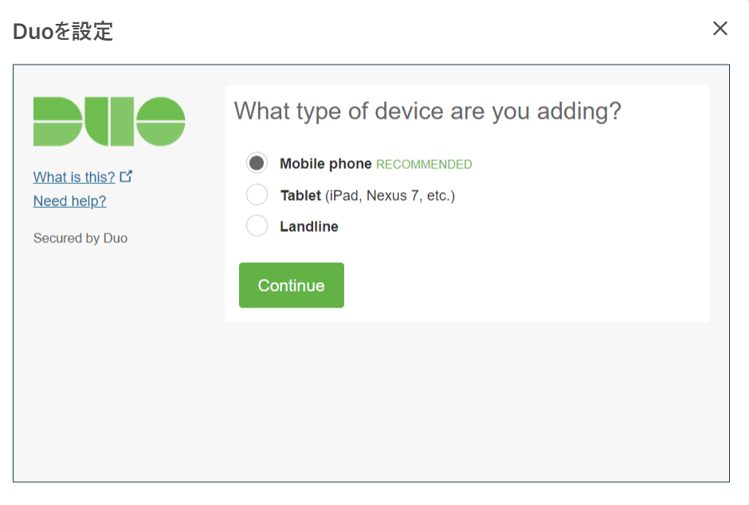The width and height of the screenshot is (749, 505).
Task: Click the "Mobile phone" option label
Action: tap(325, 164)
